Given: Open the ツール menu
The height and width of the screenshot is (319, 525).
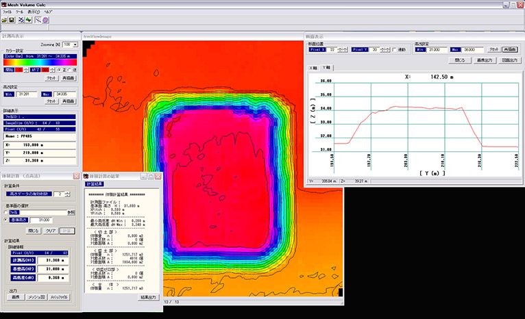Looking at the screenshot, I should 19,12.
